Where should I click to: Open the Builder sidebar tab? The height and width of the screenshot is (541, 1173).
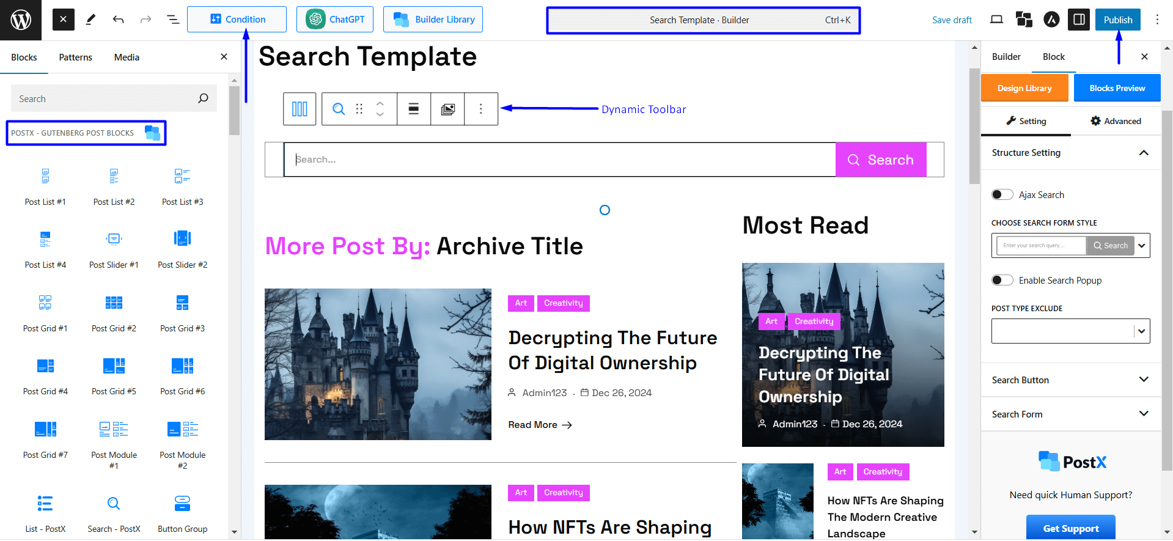1006,56
